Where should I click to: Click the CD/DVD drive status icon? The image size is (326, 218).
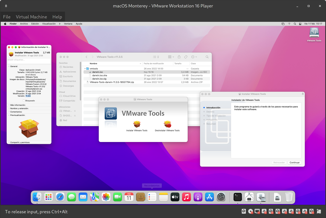click(251, 211)
